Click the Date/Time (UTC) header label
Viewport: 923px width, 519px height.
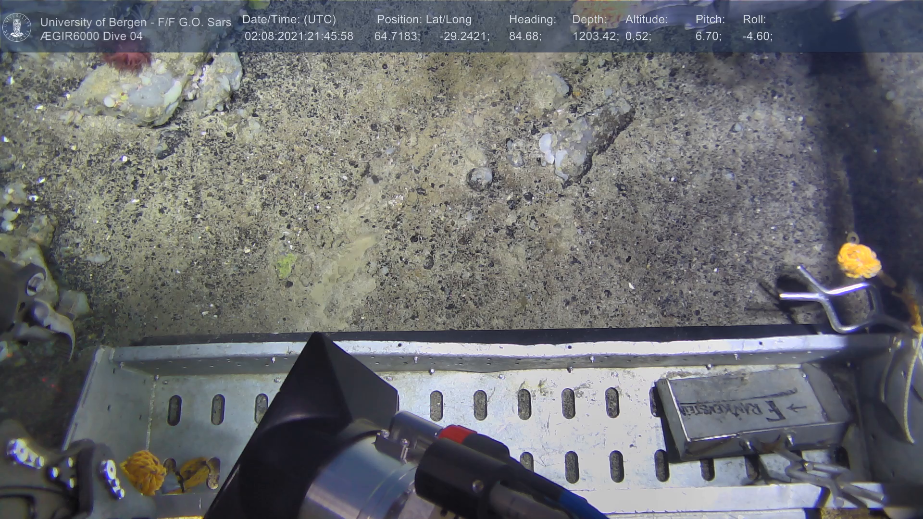(x=289, y=20)
